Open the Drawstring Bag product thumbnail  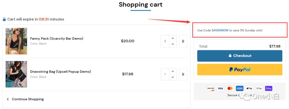[x=16, y=74]
